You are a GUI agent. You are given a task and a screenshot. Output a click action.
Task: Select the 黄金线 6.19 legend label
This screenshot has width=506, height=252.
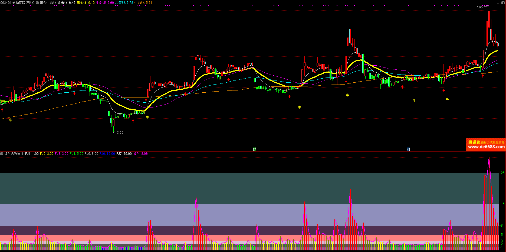point(86,3)
